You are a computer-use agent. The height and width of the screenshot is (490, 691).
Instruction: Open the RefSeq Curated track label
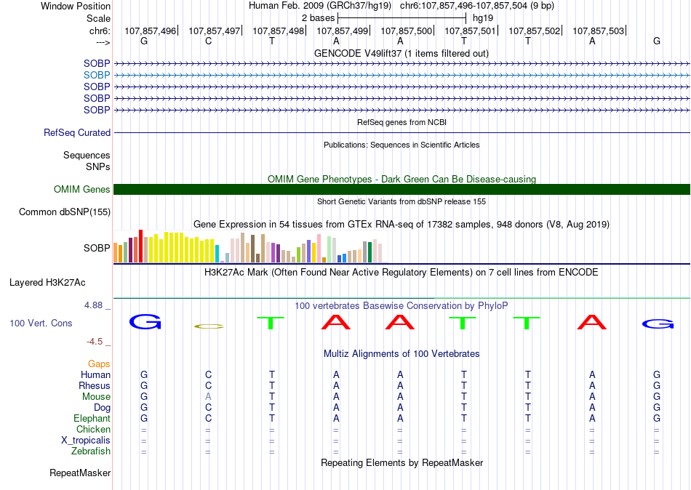(77, 132)
